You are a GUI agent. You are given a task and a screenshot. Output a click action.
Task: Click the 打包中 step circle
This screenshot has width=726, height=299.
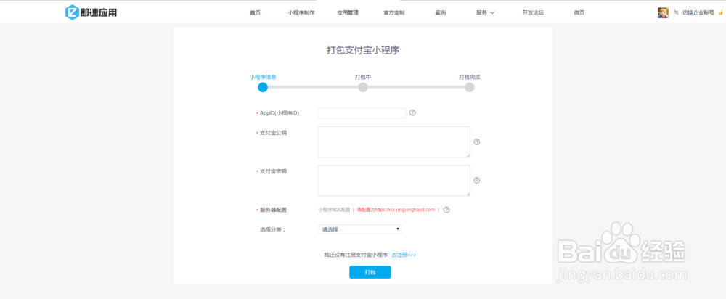pos(363,87)
